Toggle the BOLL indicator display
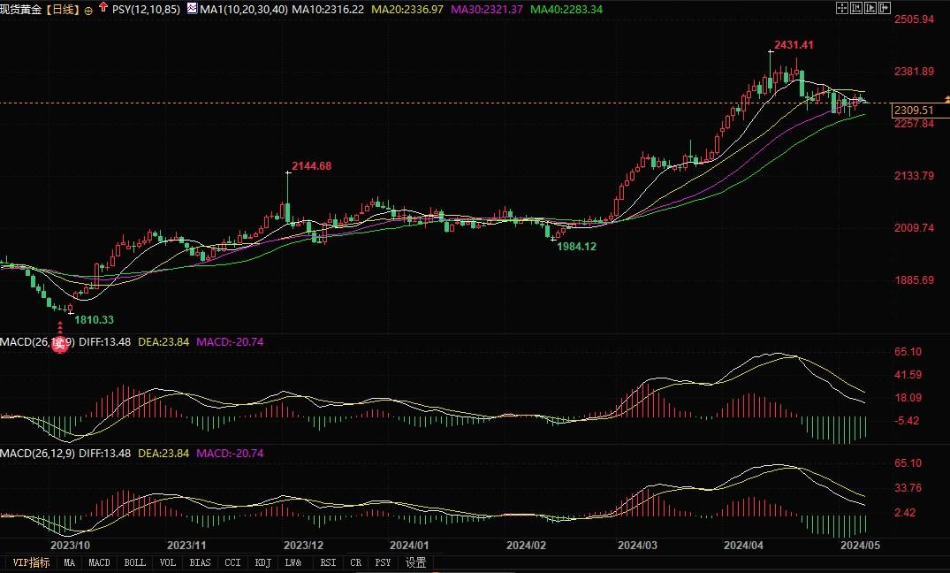The height and width of the screenshot is (573, 950). (134, 562)
